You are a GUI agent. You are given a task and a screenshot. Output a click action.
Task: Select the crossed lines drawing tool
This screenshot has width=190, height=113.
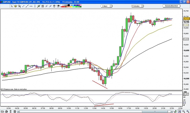pyautogui.click(x=47, y=6)
